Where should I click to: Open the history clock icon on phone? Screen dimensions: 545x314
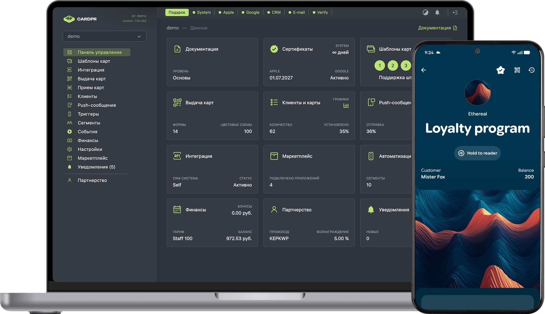click(x=532, y=70)
